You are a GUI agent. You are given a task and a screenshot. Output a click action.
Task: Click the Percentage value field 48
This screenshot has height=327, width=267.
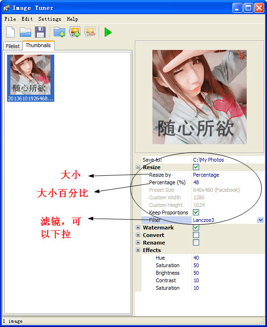coord(228,182)
